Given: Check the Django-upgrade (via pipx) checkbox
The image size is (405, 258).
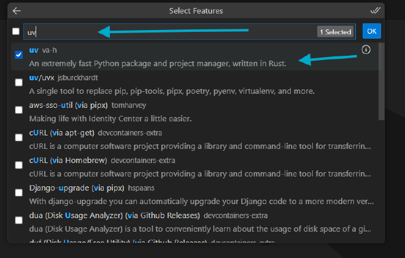Looking at the screenshot, I should (19, 192).
